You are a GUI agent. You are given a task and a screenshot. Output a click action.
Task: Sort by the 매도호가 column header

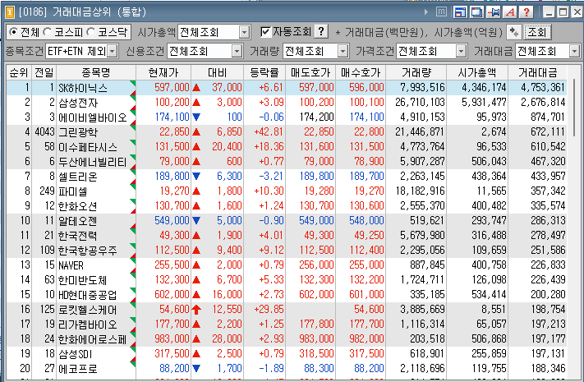[310, 72]
